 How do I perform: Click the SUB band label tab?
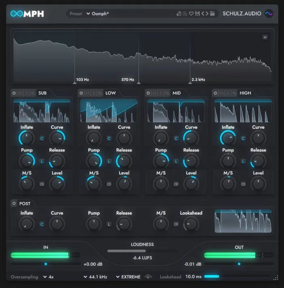click(43, 93)
